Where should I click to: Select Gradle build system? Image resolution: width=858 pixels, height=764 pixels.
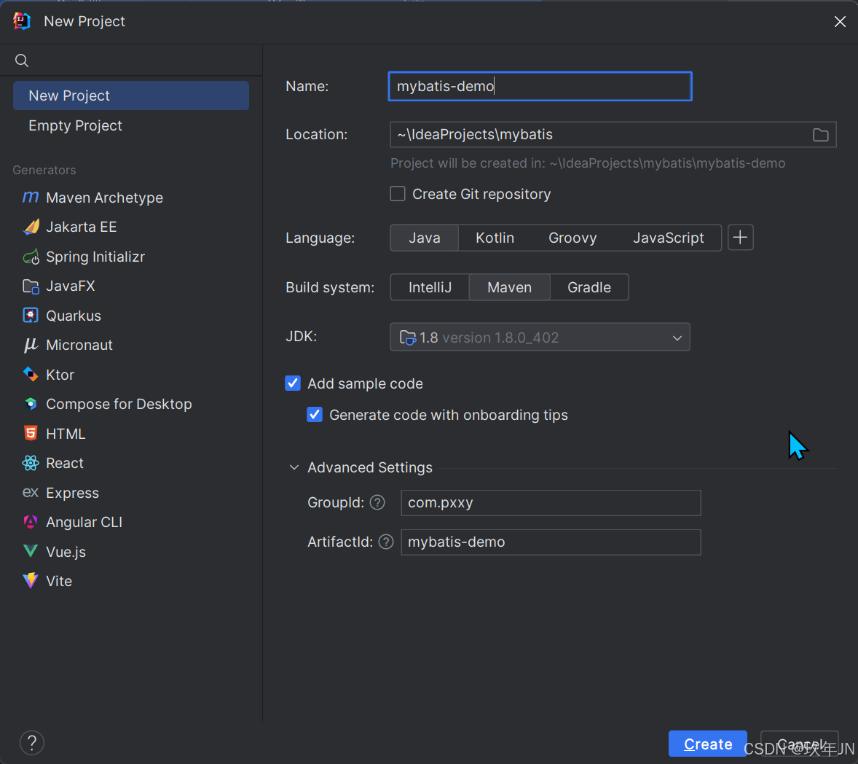[x=589, y=287]
